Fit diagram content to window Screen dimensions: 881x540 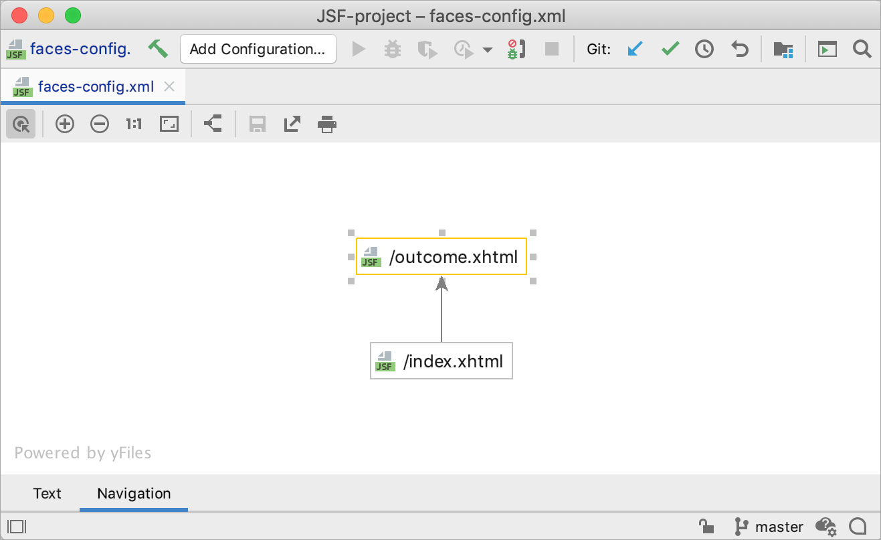click(169, 124)
